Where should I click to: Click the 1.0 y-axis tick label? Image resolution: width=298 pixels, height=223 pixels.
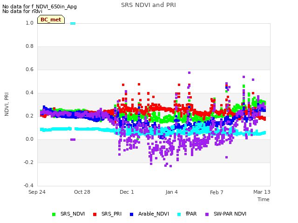[x=29, y=23]
